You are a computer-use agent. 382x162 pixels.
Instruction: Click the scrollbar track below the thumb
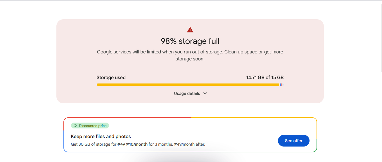coord(381,117)
